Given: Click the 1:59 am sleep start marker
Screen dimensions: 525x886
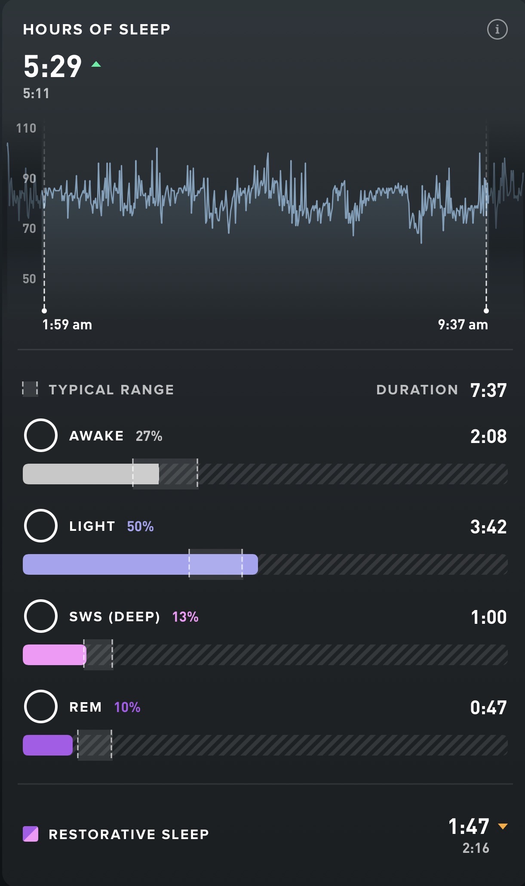Looking at the screenshot, I should pyautogui.click(x=44, y=310).
